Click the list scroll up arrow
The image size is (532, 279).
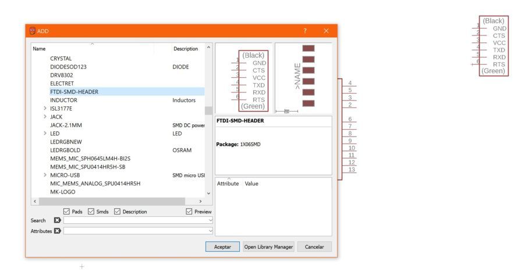[208, 48]
